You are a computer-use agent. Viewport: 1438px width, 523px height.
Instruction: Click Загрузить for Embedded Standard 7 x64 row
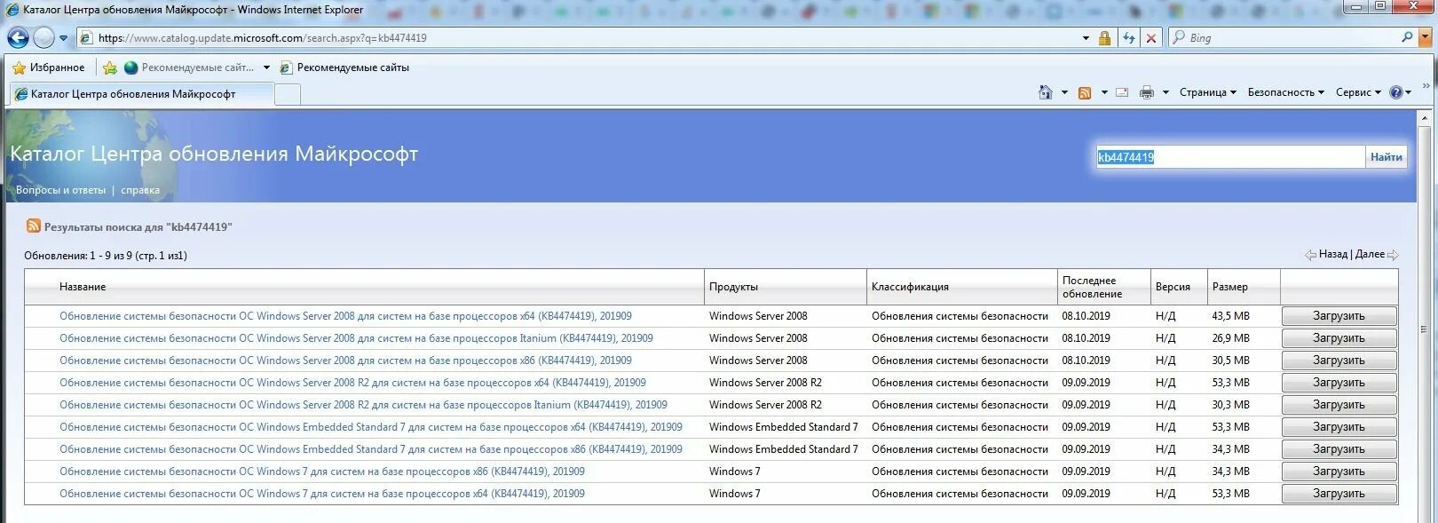point(1339,427)
